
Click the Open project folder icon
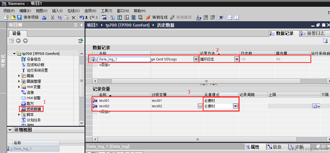[13, 17]
